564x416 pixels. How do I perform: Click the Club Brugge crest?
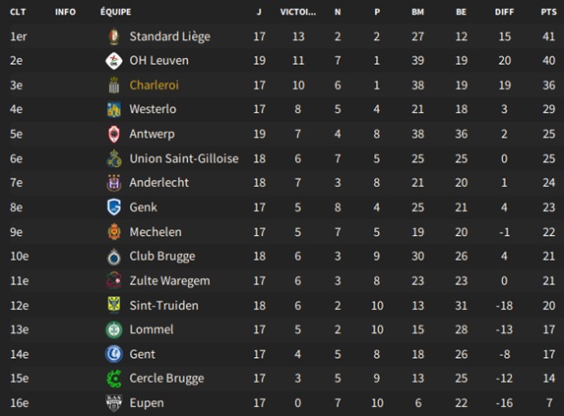(x=114, y=257)
